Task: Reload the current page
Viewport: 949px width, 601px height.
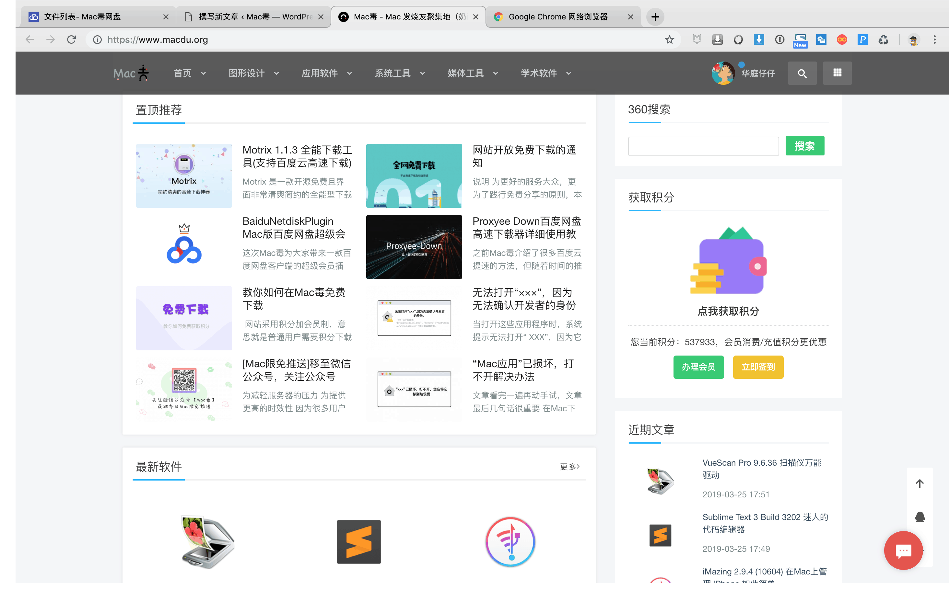Action: click(x=71, y=40)
